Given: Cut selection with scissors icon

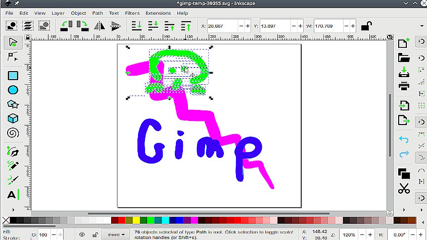Looking at the screenshot, I should (x=404, y=188).
